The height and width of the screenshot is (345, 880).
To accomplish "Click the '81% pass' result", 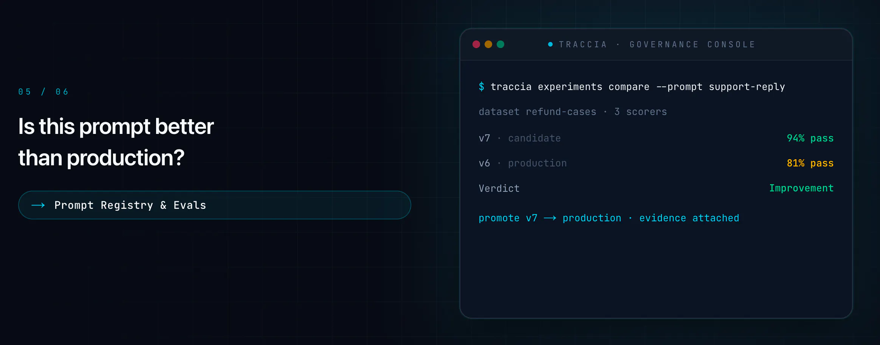I will point(810,163).
